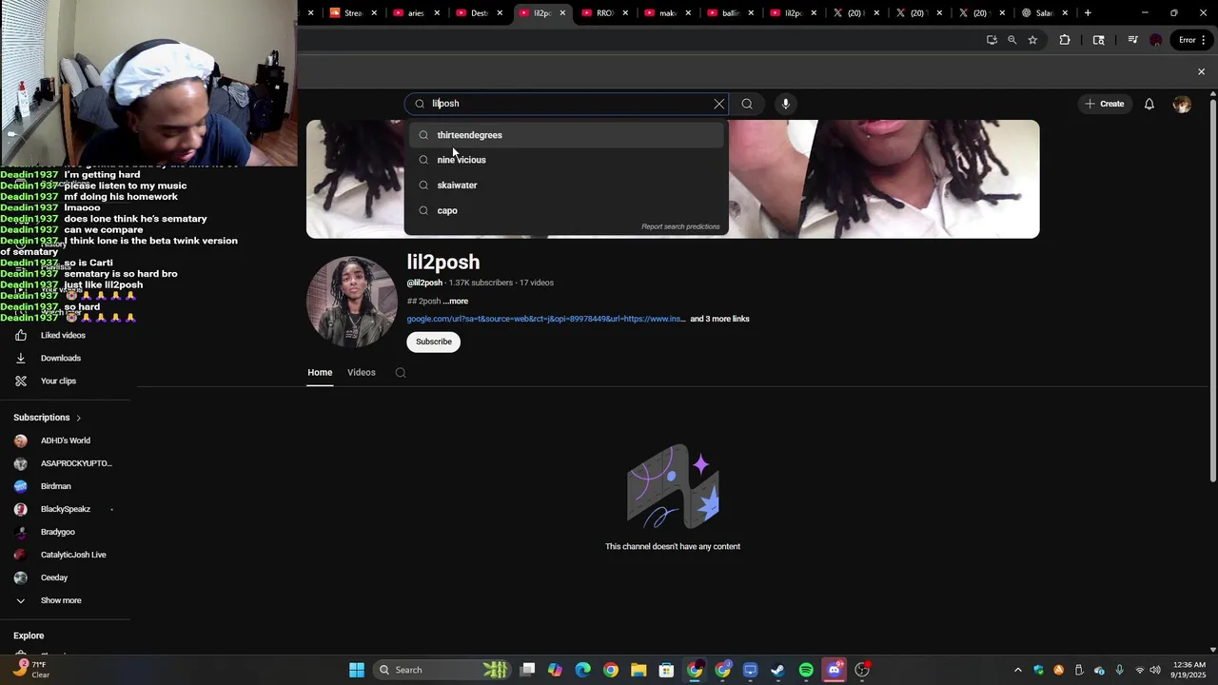The width and height of the screenshot is (1218, 685).
Task: Switch to the 'aries' browser tab
Action: [x=416, y=13]
